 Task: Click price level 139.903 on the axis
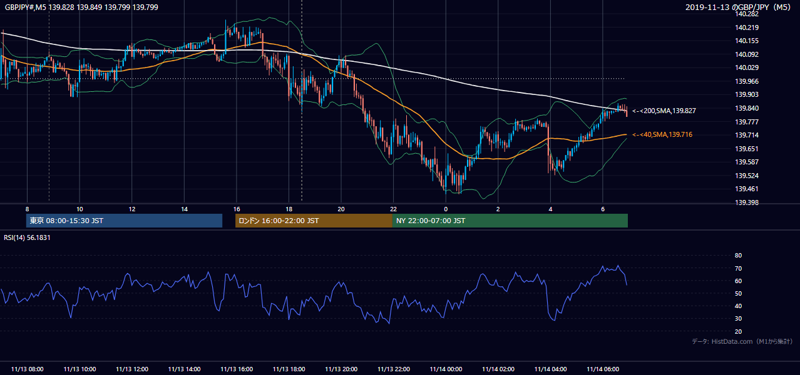tap(746, 94)
